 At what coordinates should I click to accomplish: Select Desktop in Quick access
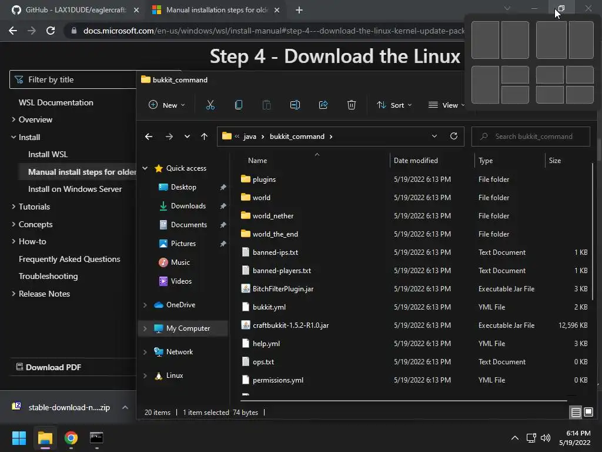[183, 187]
